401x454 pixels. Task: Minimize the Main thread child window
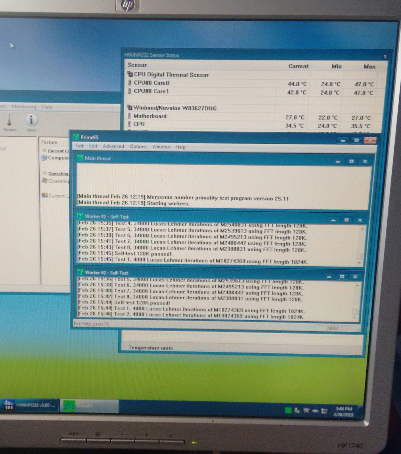click(x=338, y=161)
